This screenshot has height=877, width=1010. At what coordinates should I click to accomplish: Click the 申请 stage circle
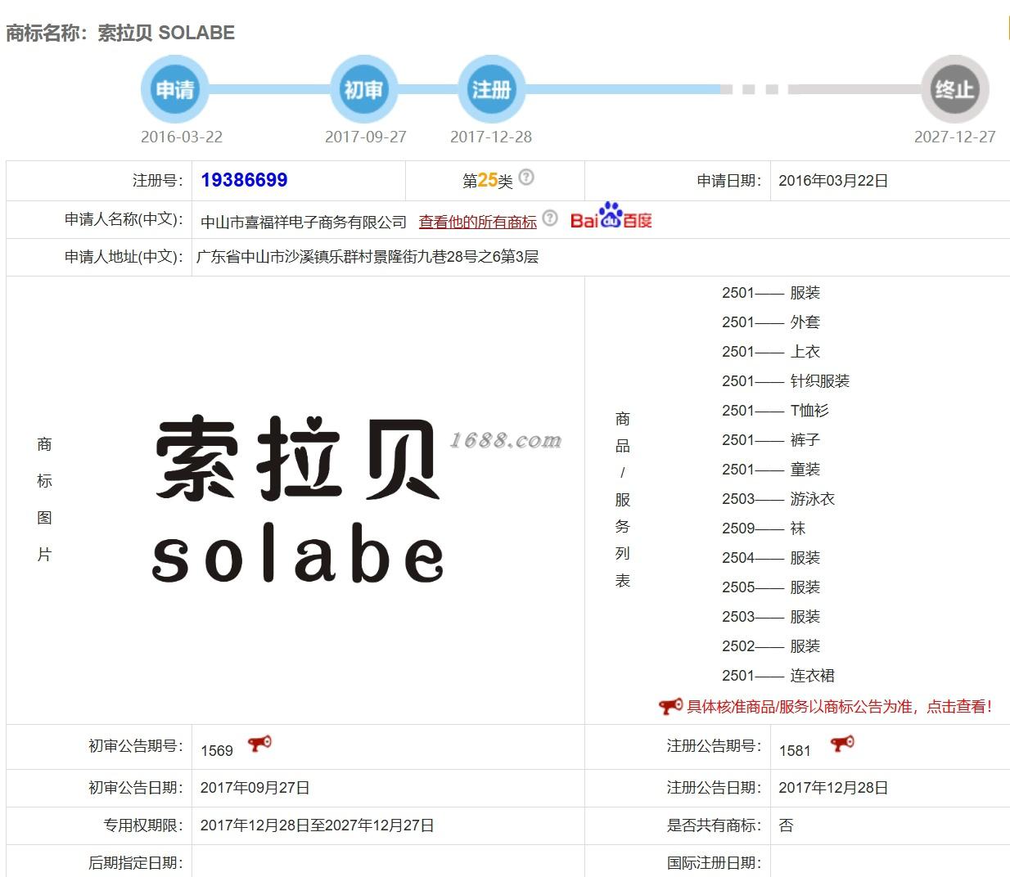(x=174, y=89)
